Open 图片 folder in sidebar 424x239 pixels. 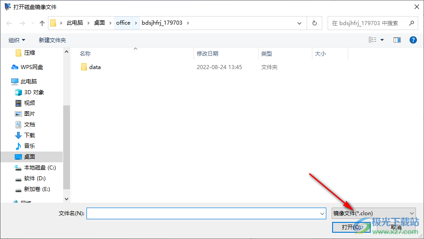tap(25, 114)
